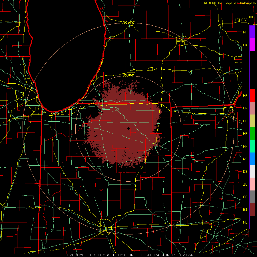Click the GR legend label

pyautogui.click(x=245, y=108)
